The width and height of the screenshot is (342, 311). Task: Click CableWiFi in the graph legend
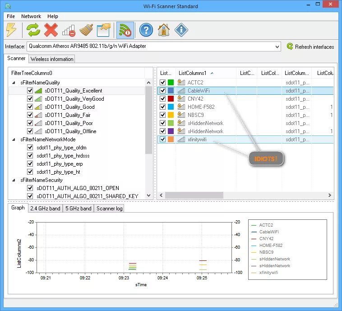click(x=269, y=232)
